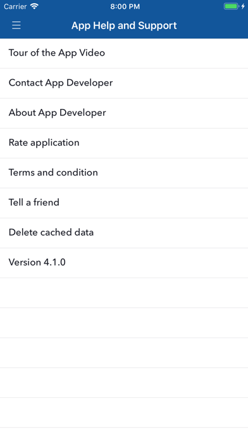Tap the first empty row below Version
Screen dimensions: 248x441
click(x=124, y=293)
